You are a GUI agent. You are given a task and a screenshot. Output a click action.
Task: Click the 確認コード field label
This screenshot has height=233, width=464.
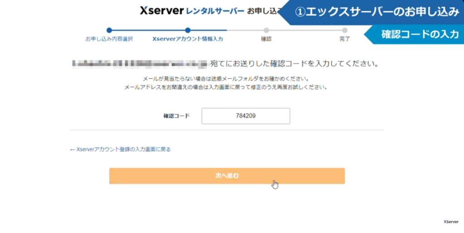pos(176,116)
